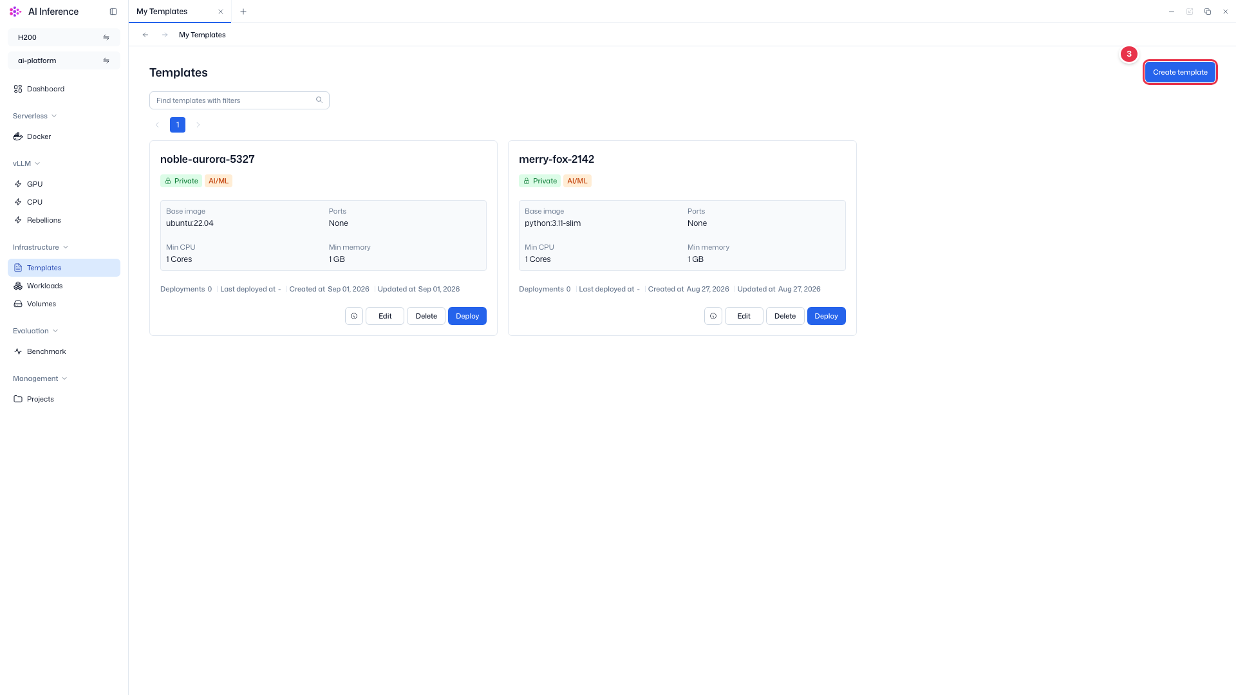Image resolution: width=1236 pixels, height=695 pixels.
Task: Select the My Templates tab
Action: click(x=180, y=12)
